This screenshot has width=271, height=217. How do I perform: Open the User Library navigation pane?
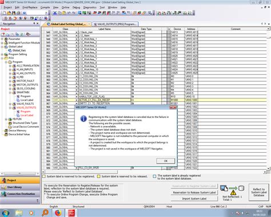click(20, 187)
